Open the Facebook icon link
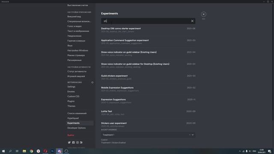Image resolution: width=274 pixels, height=154 pixels. (x=73, y=142)
